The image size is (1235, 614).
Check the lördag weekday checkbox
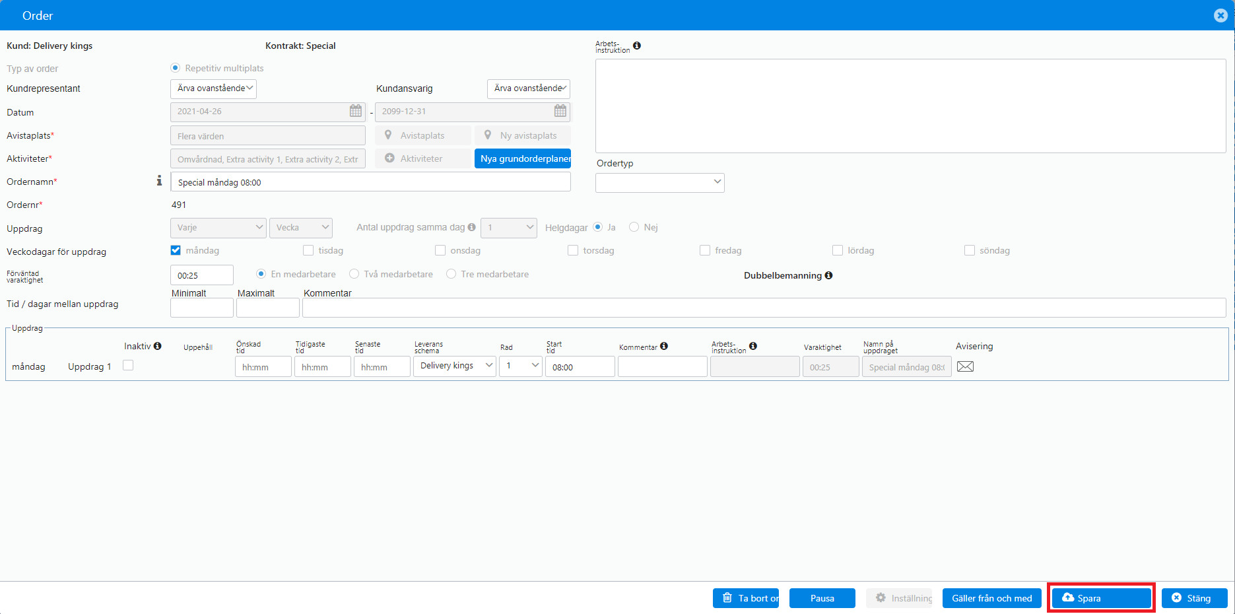[838, 250]
